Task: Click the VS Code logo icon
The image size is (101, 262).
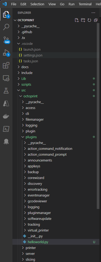Action: pos(4,4)
